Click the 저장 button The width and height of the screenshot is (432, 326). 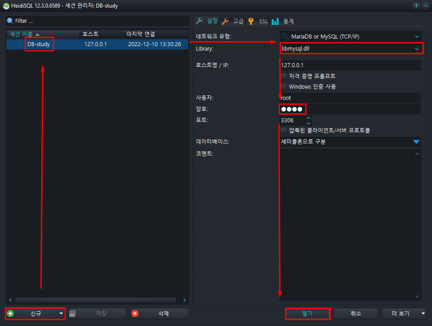(x=97, y=313)
